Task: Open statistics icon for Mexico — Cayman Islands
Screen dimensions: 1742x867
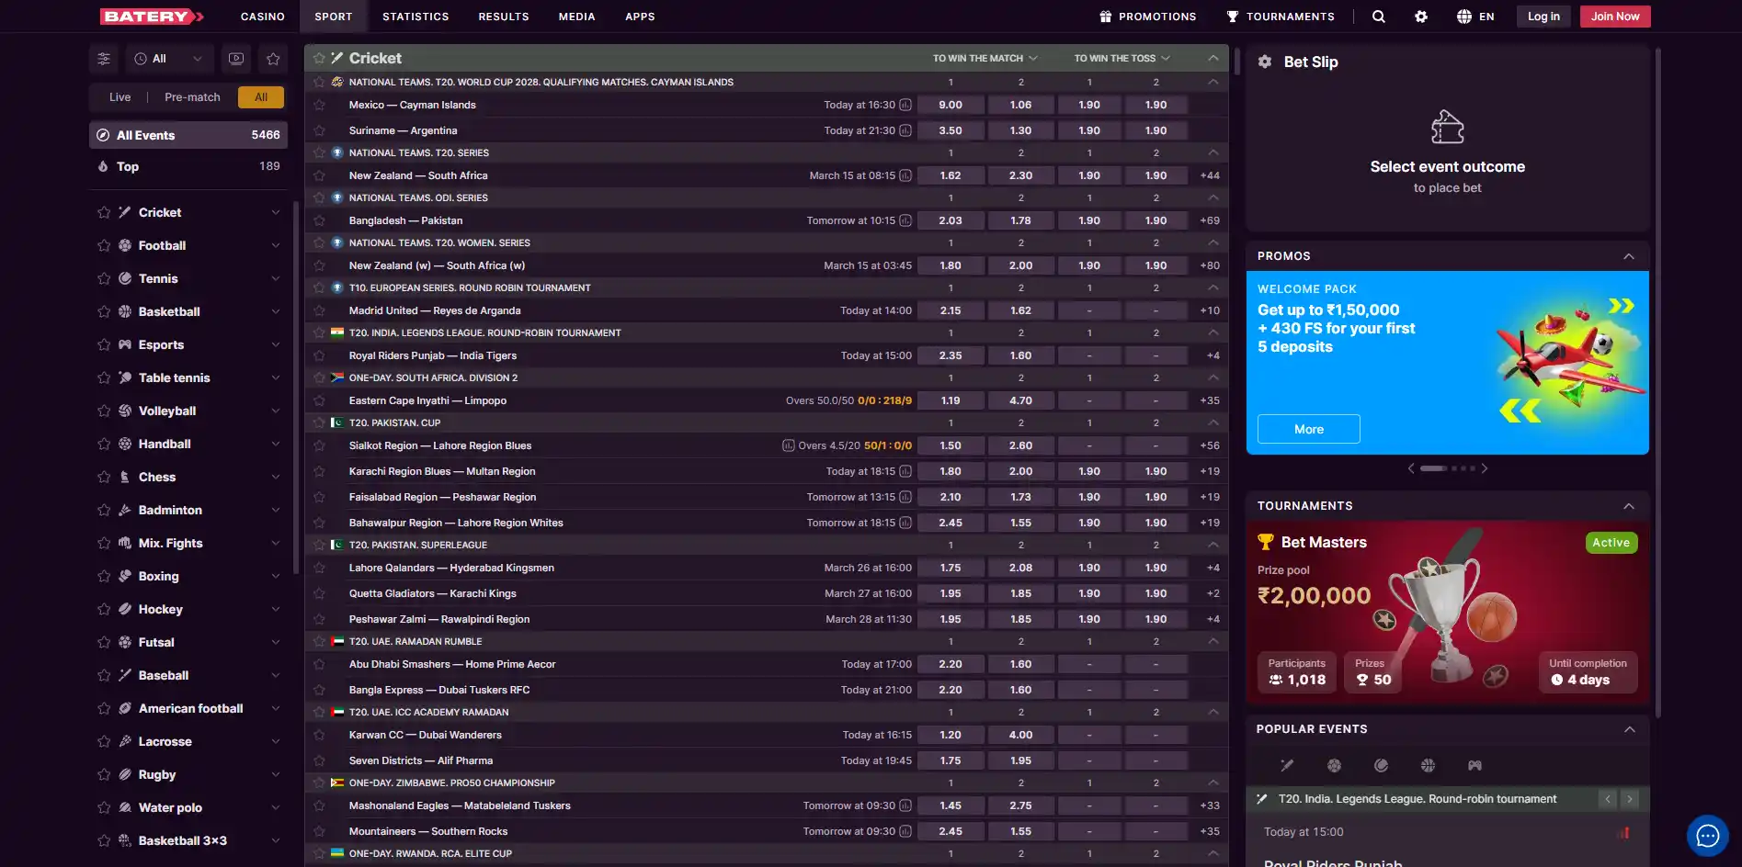Action: [x=905, y=105]
